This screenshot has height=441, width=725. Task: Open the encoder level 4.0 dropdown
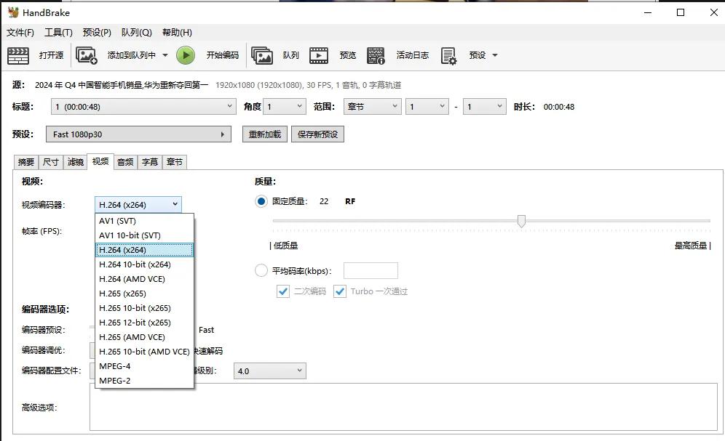coord(270,371)
